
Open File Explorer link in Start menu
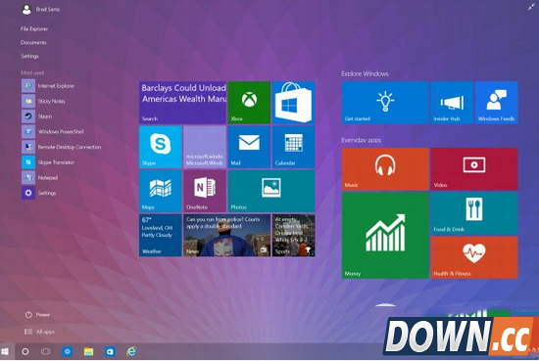pyautogui.click(x=34, y=28)
